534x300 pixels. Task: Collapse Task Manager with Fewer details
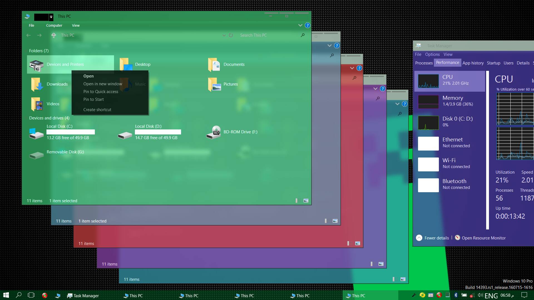tap(432, 238)
